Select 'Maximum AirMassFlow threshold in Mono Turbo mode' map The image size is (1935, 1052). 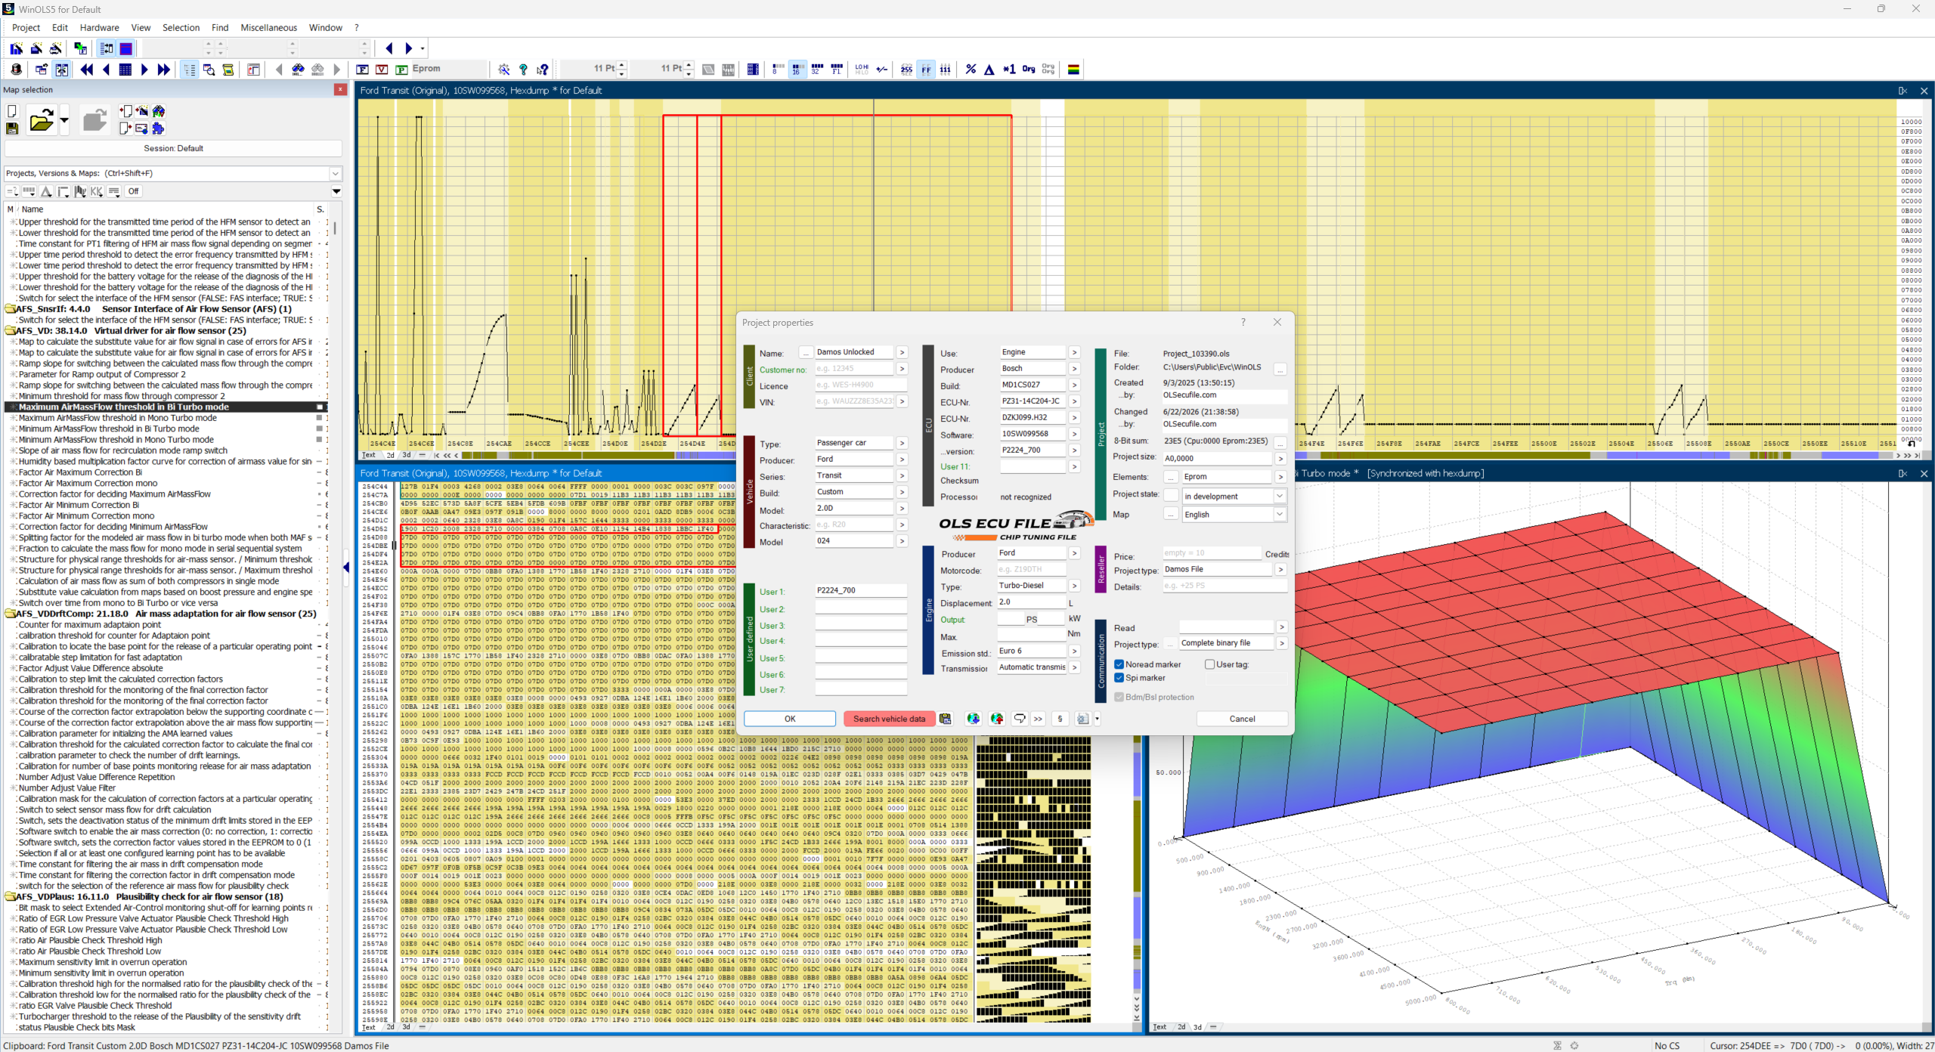117,418
